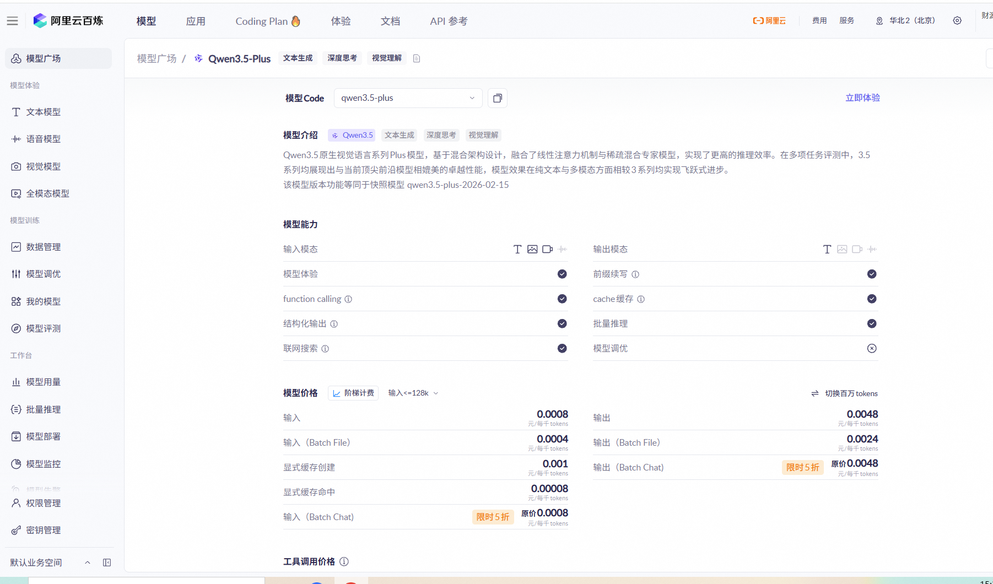Open the 体验 top navigation tab
The image size is (993, 584).
pos(341,21)
